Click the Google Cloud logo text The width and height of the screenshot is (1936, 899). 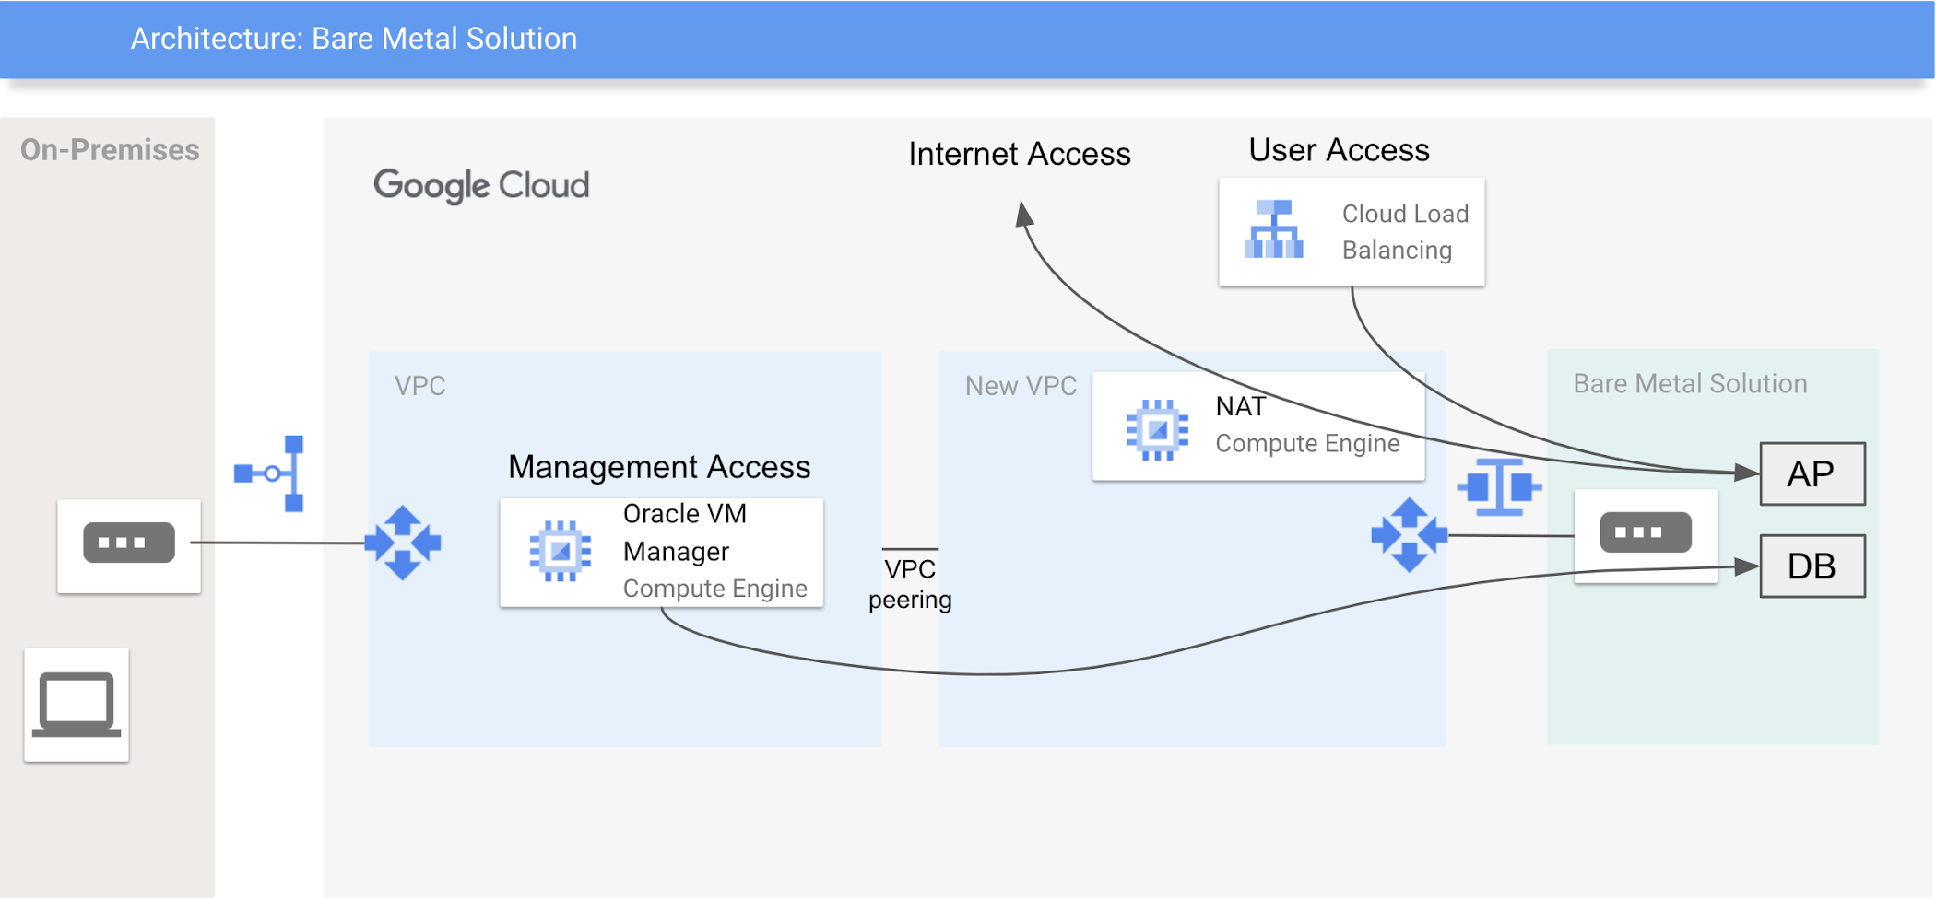point(481,185)
